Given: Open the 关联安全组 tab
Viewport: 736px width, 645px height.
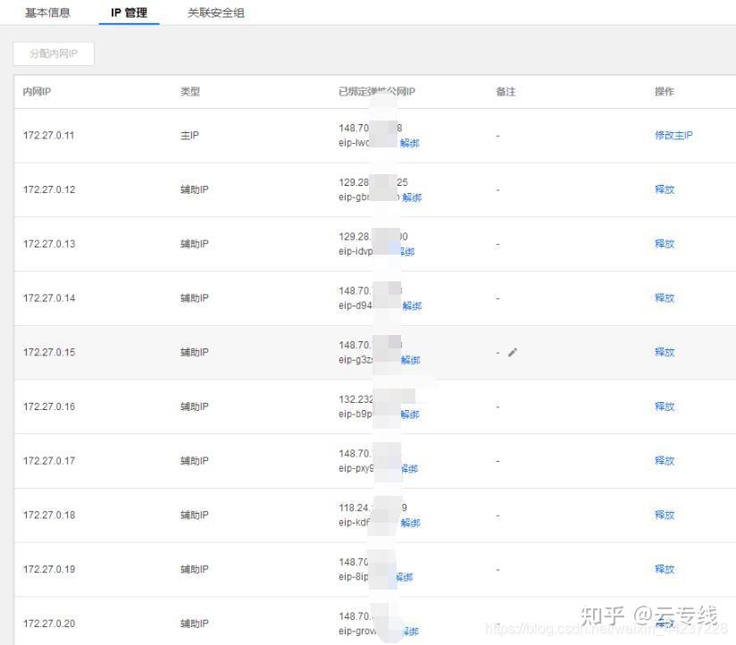Looking at the screenshot, I should [215, 13].
